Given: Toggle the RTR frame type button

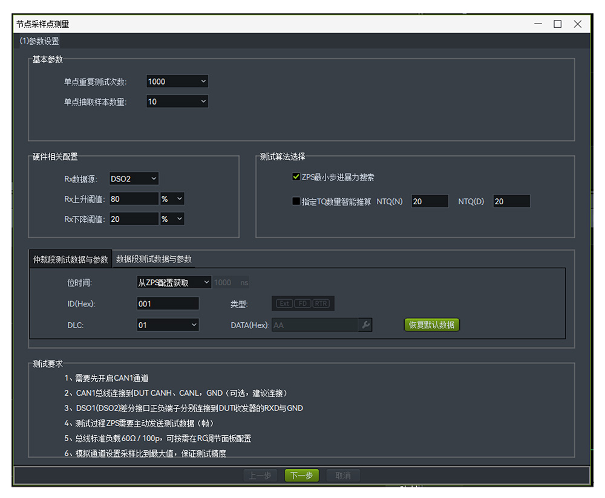Looking at the screenshot, I should pyautogui.click(x=321, y=303).
